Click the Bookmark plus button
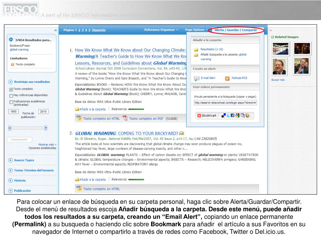 [x=207, y=115]
